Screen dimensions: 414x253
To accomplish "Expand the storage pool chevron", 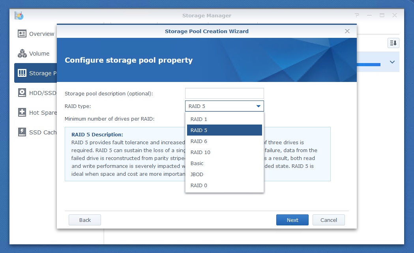I will tap(392, 62).
